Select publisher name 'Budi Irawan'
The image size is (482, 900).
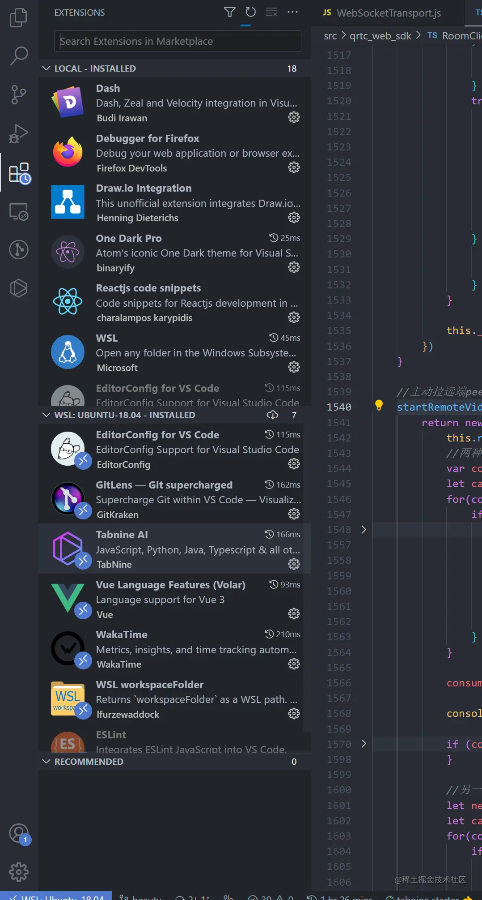122,118
